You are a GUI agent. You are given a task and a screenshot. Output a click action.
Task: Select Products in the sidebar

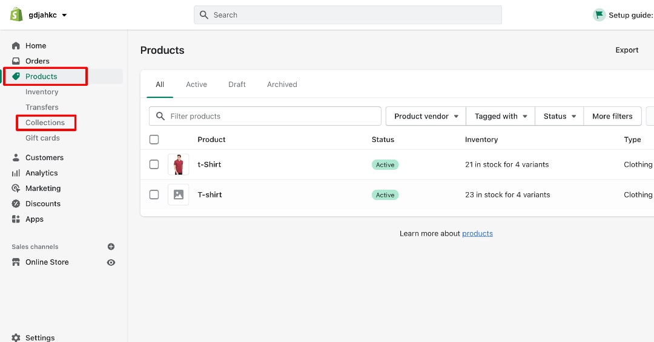point(41,77)
